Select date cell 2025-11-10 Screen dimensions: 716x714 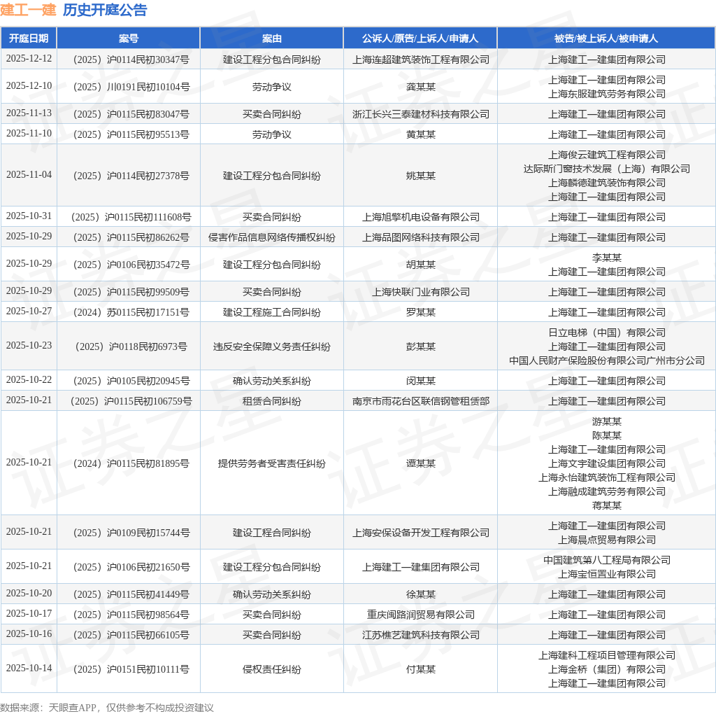(x=29, y=134)
